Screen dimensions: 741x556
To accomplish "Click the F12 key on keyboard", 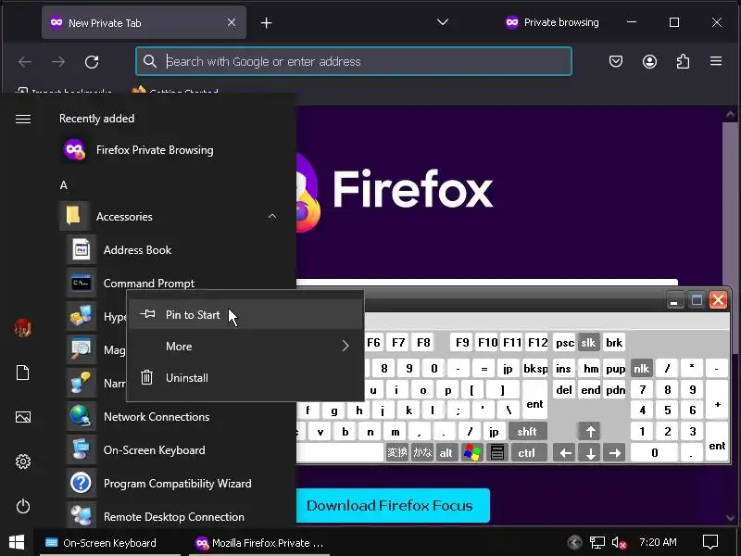I will click(x=537, y=343).
